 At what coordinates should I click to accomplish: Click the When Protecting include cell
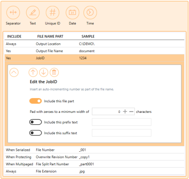pos(19,157)
